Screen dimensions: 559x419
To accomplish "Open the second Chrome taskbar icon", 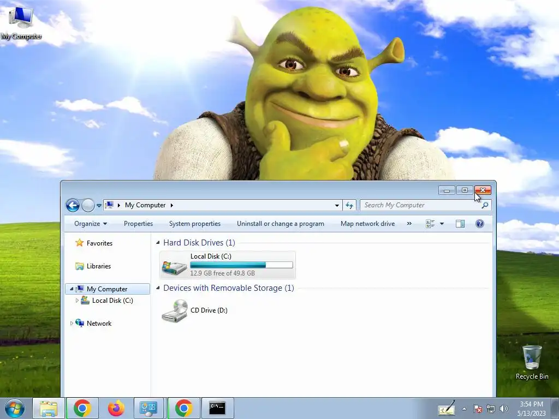I will coord(183,408).
